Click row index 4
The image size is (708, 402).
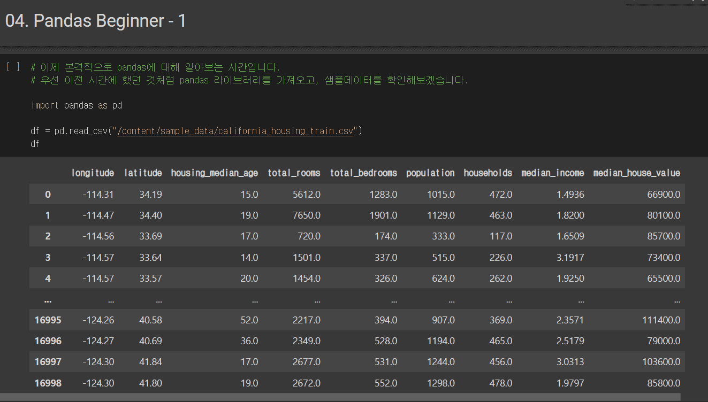[48, 279]
